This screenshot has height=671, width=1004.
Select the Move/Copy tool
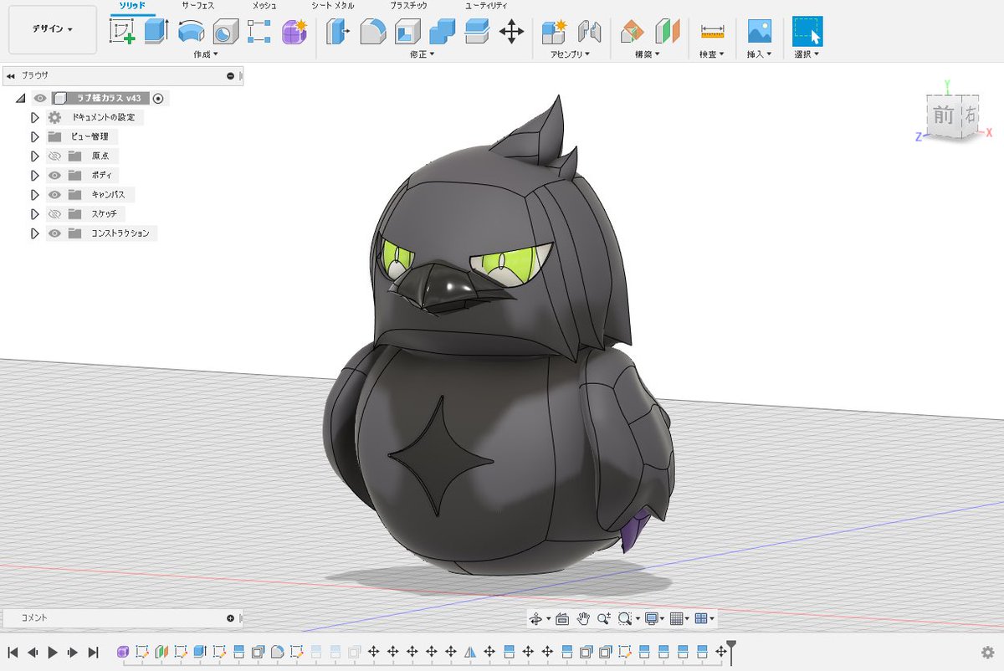tap(511, 32)
